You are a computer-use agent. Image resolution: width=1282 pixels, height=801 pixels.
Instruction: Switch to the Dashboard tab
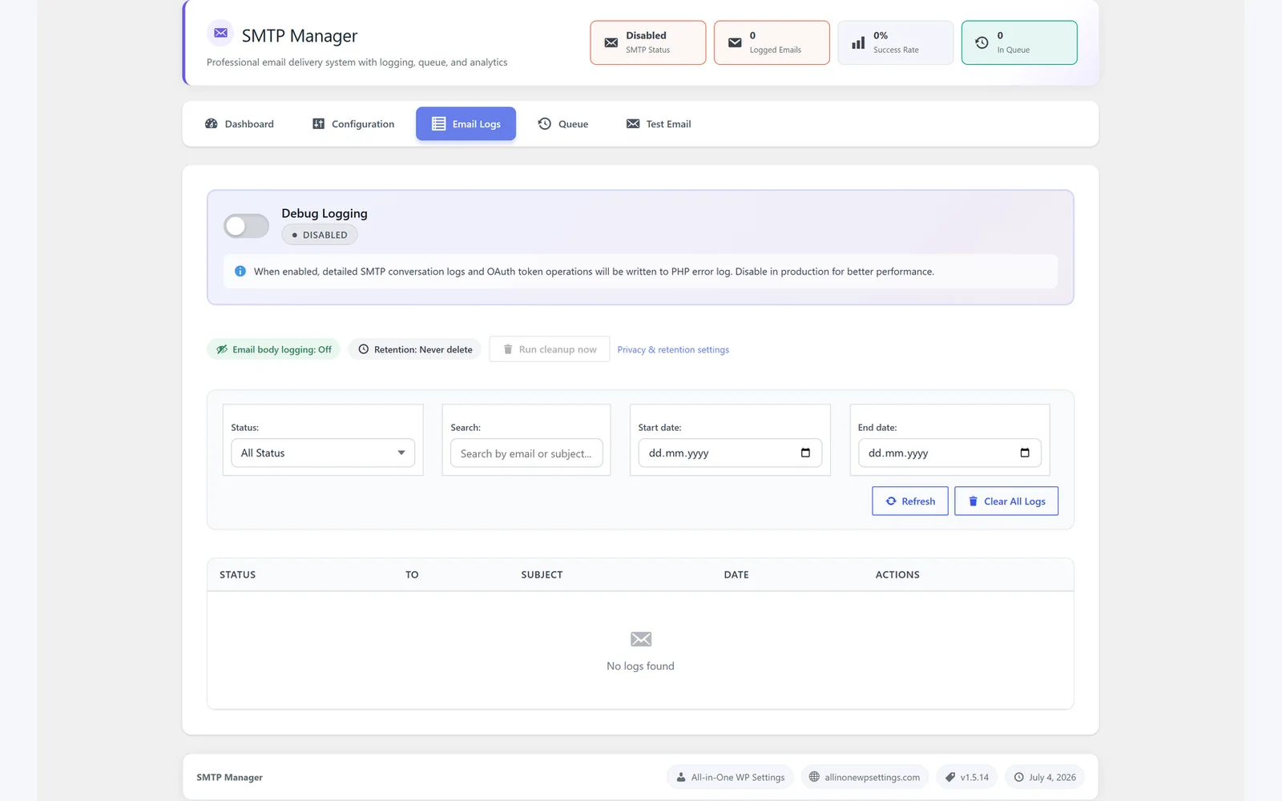coord(240,123)
